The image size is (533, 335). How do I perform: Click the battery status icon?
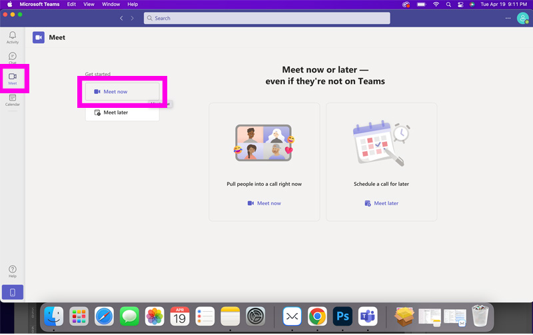422,5
